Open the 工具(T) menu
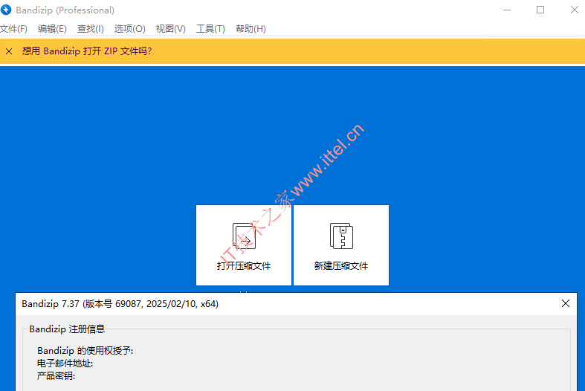The width and height of the screenshot is (585, 391). tap(210, 29)
